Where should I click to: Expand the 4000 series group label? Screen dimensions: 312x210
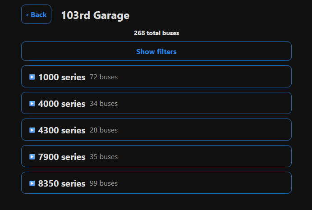click(62, 104)
